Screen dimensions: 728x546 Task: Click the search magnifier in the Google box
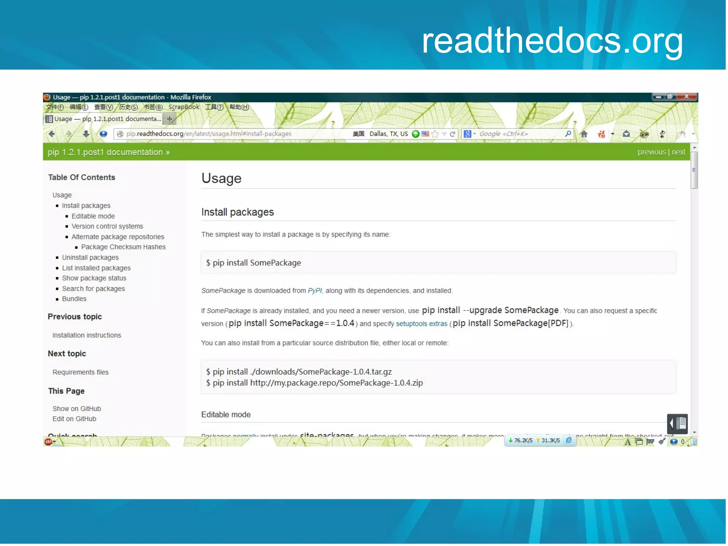point(568,134)
